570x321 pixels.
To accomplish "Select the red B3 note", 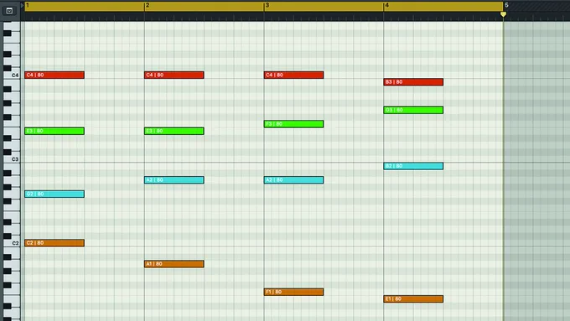I will click(x=413, y=82).
